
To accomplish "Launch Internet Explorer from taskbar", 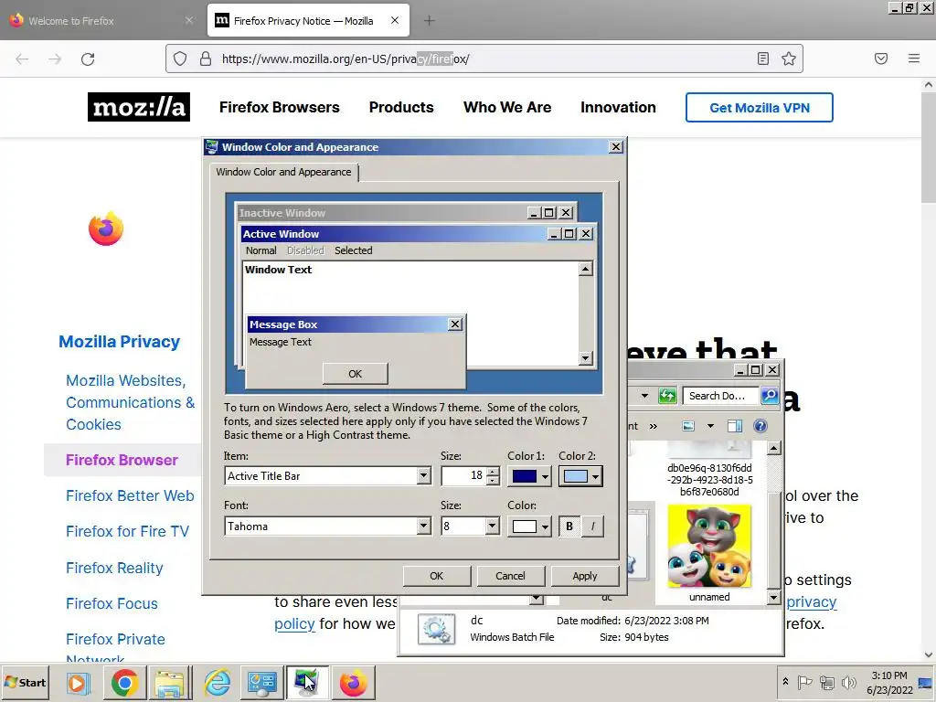I will 218,683.
